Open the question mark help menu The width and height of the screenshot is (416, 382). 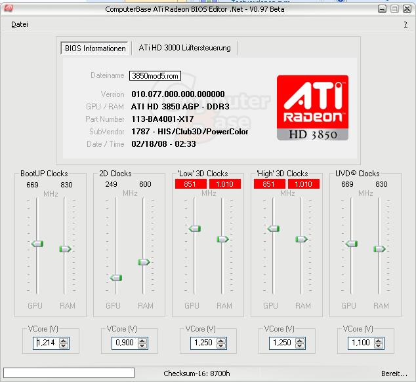click(406, 25)
